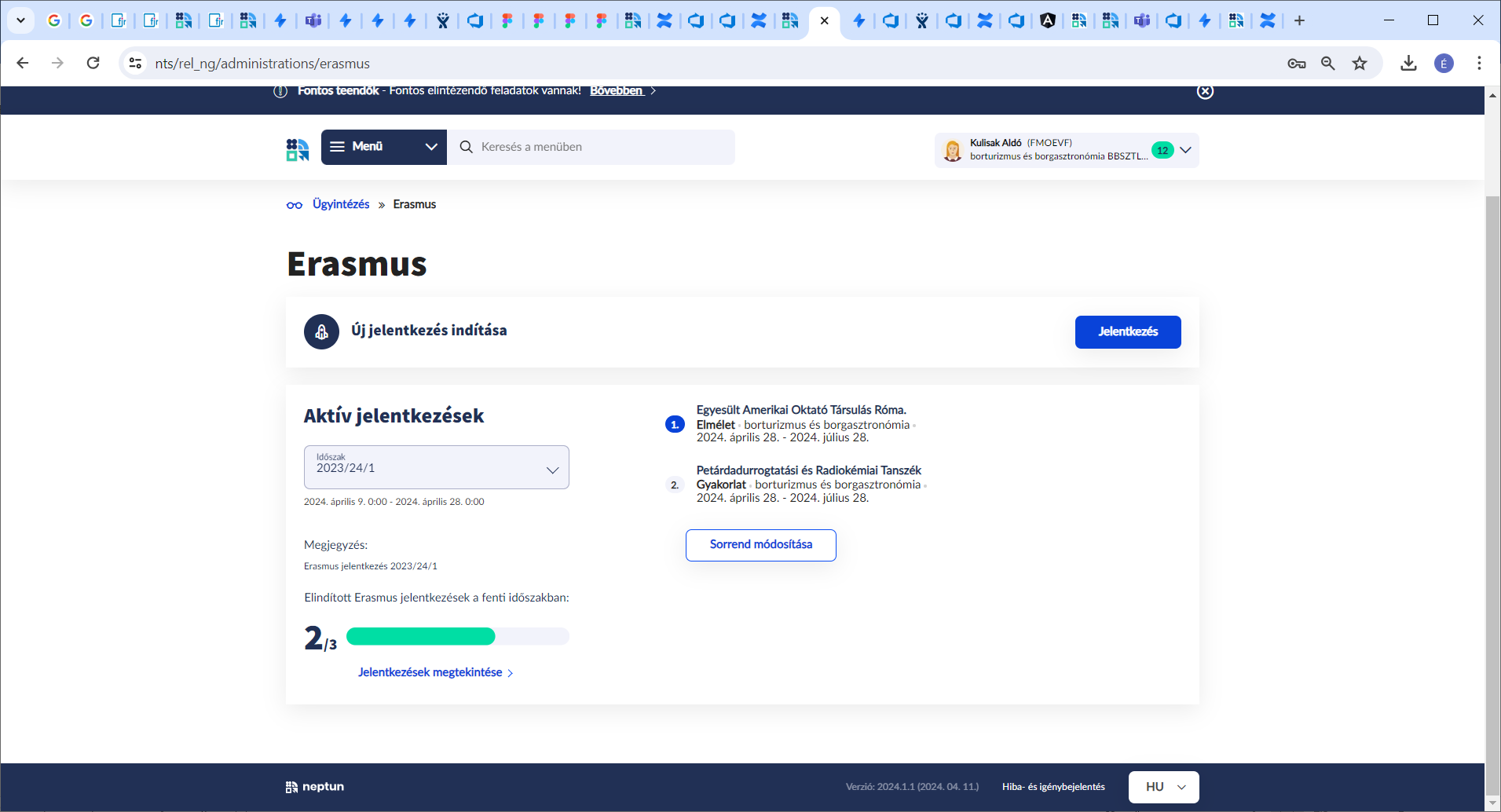
Task: Click the rocket icon beside Új jelentkezés indítása
Action: [x=321, y=332]
